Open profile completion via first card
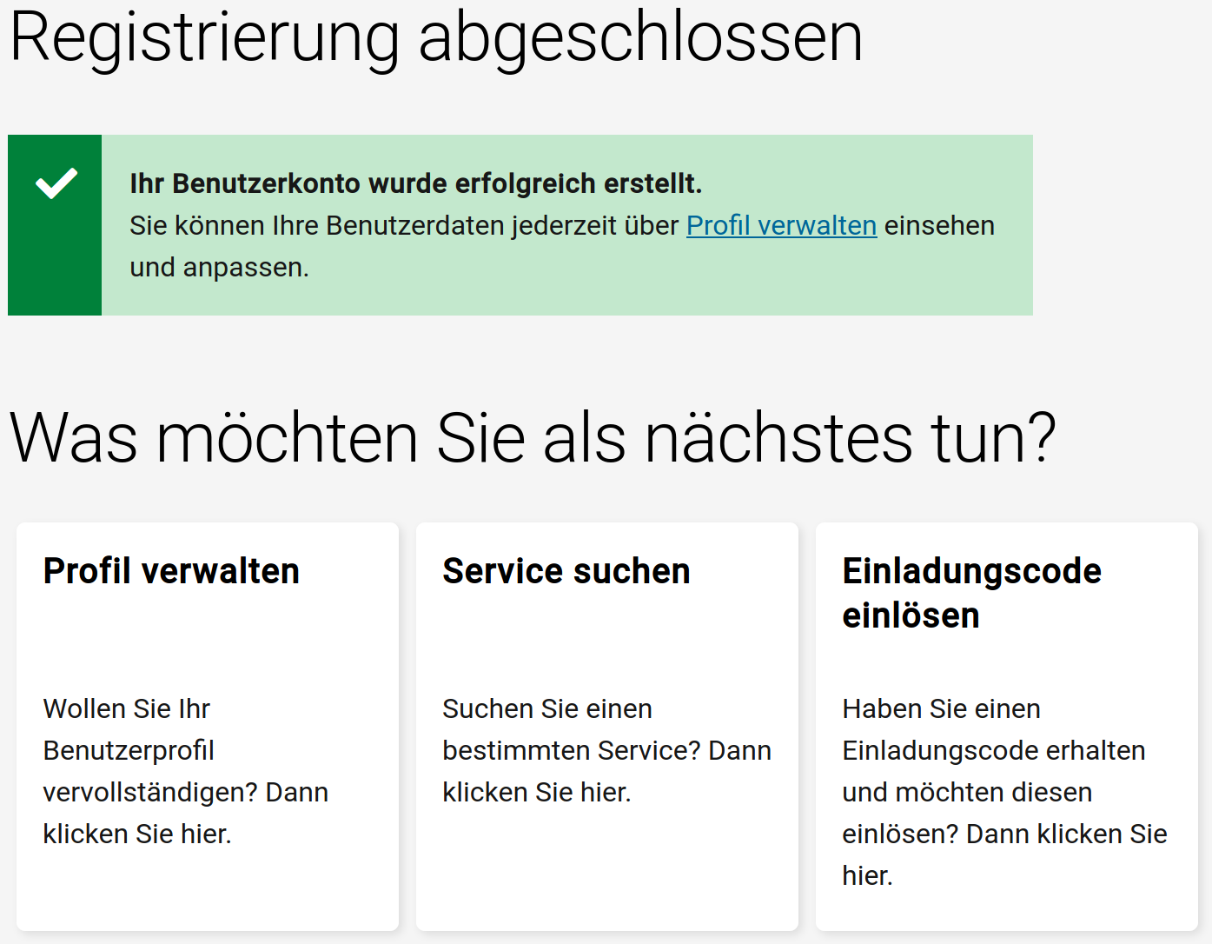 click(x=207, y=726)
